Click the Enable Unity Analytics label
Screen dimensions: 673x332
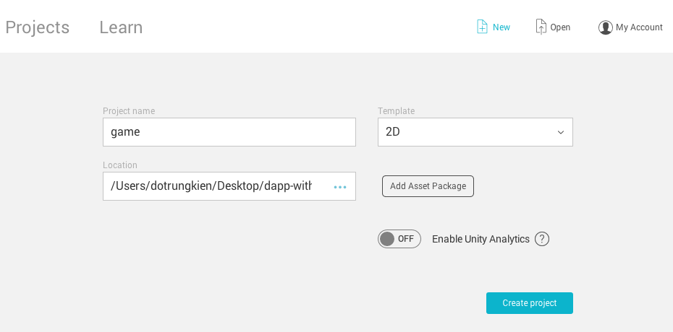click(x=481, y=239)
